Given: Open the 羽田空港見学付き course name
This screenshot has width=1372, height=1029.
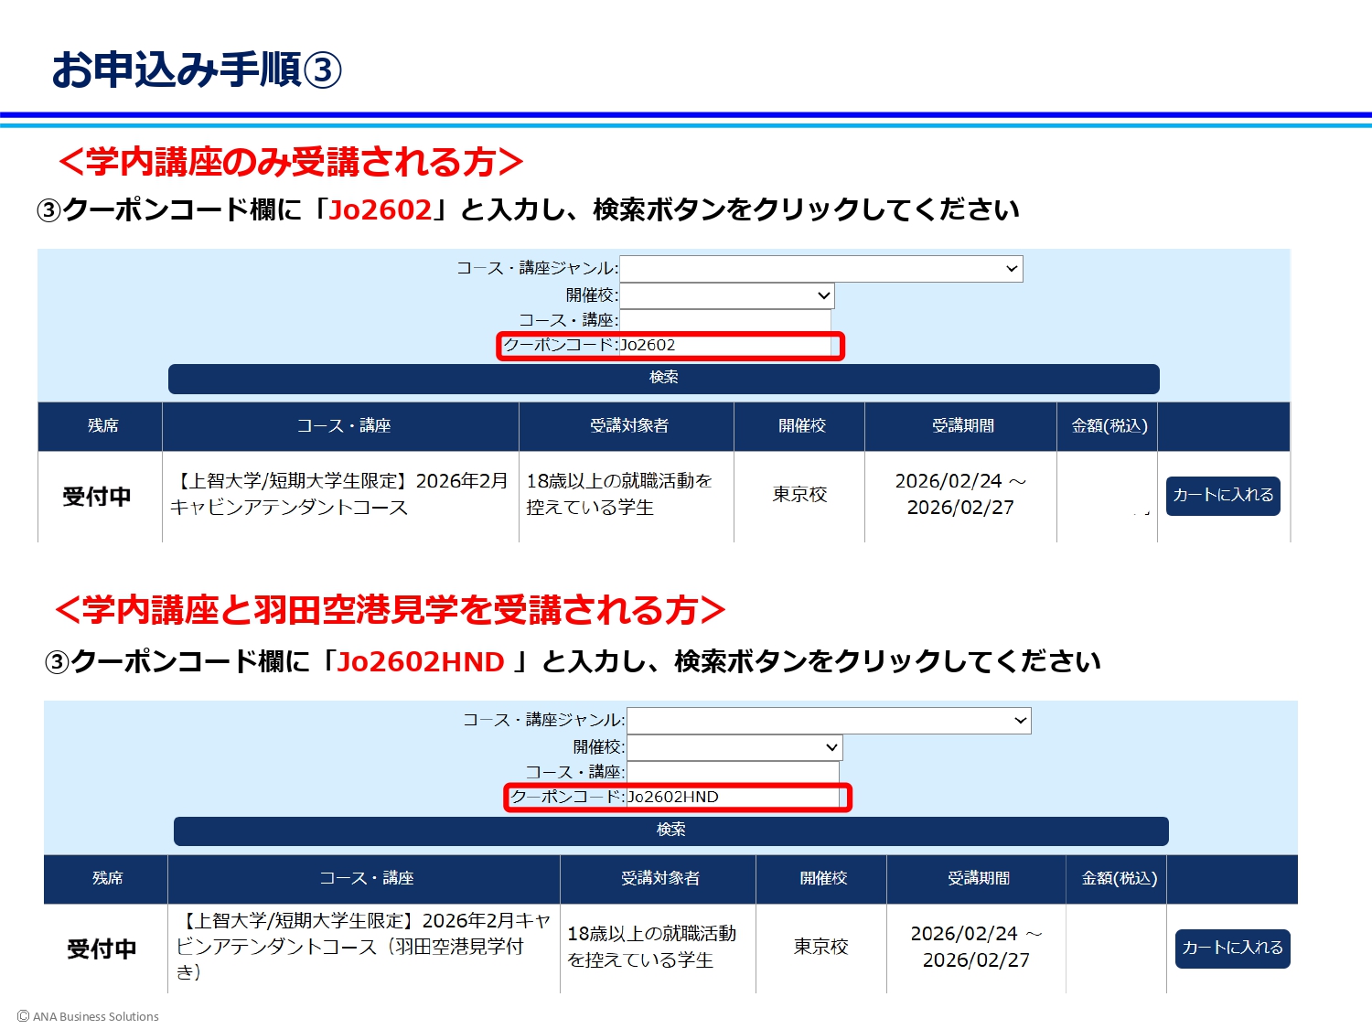Looking at the screenshot, I should click(x=363, y=946).
